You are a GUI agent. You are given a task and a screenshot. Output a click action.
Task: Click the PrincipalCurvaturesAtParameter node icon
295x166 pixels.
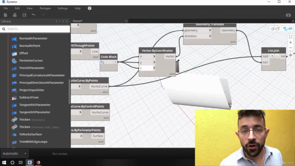click(x=14, y=76)
